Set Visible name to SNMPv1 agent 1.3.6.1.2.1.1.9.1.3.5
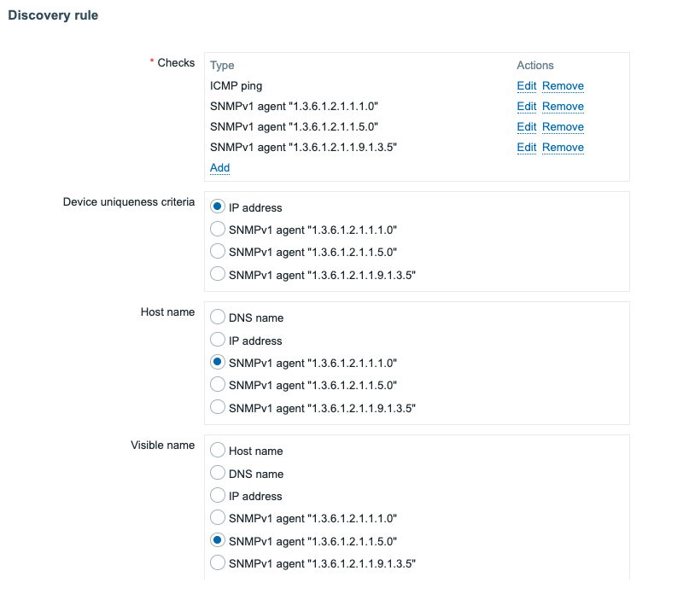The width and height of the screenshot is (689, 600). click(218, 562)
